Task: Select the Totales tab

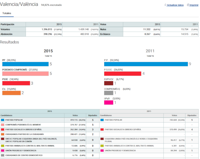Action: (7, 13)
